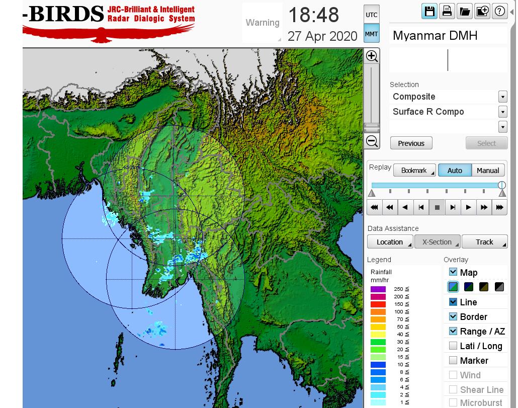Expand the Composite selection dropdown
The image size is (518, 408).
[502, 97]
